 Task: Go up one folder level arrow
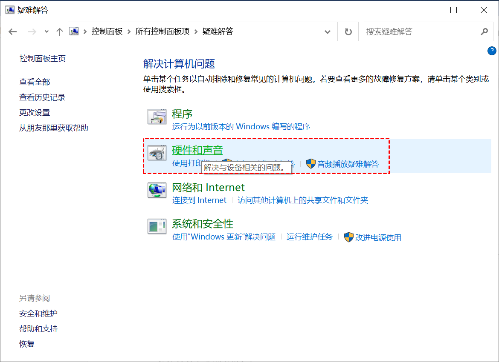(x=60, y=31)
